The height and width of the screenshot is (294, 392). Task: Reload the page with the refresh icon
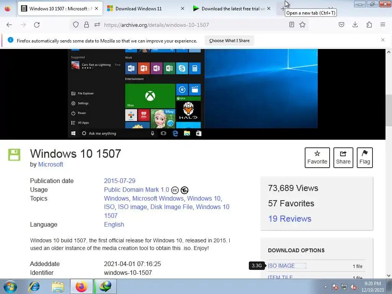(37, 25)
